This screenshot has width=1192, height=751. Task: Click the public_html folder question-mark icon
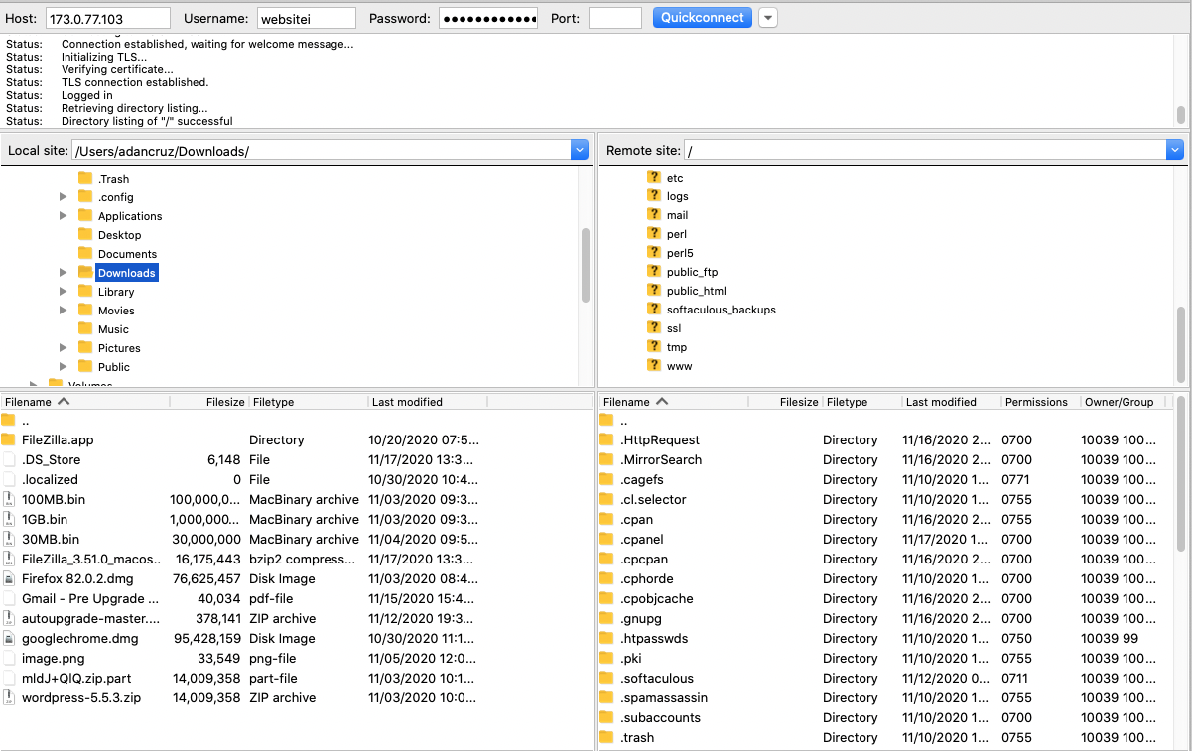(653, 291)
